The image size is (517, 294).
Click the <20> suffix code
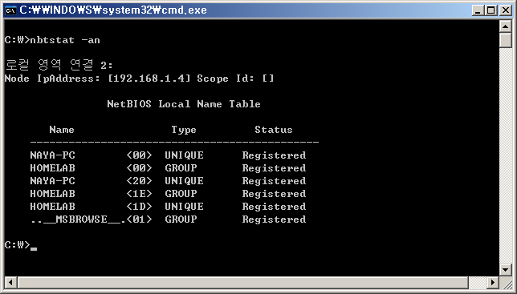(x=139, y=181)
